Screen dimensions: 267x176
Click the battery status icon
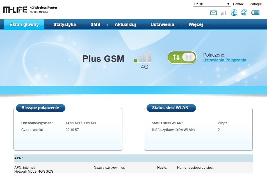[x=255, y=13]
